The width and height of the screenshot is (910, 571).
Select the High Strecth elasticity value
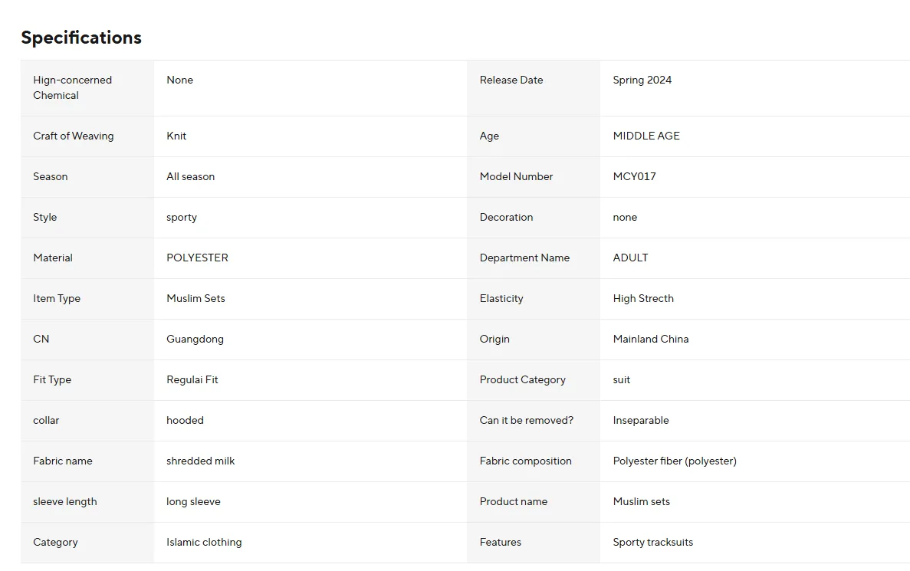[643, 298]
